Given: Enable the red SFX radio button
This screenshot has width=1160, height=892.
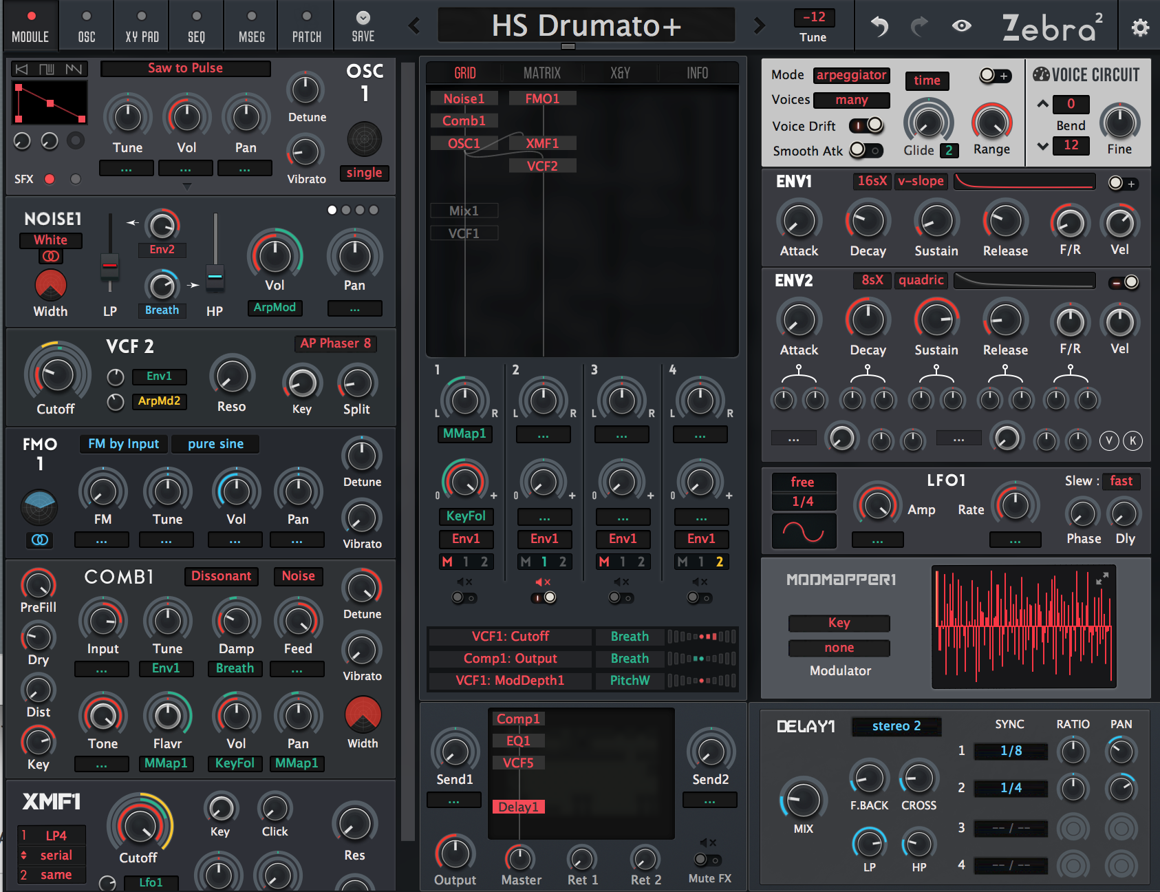Looking at the screenshot, I should coord(50,179).
